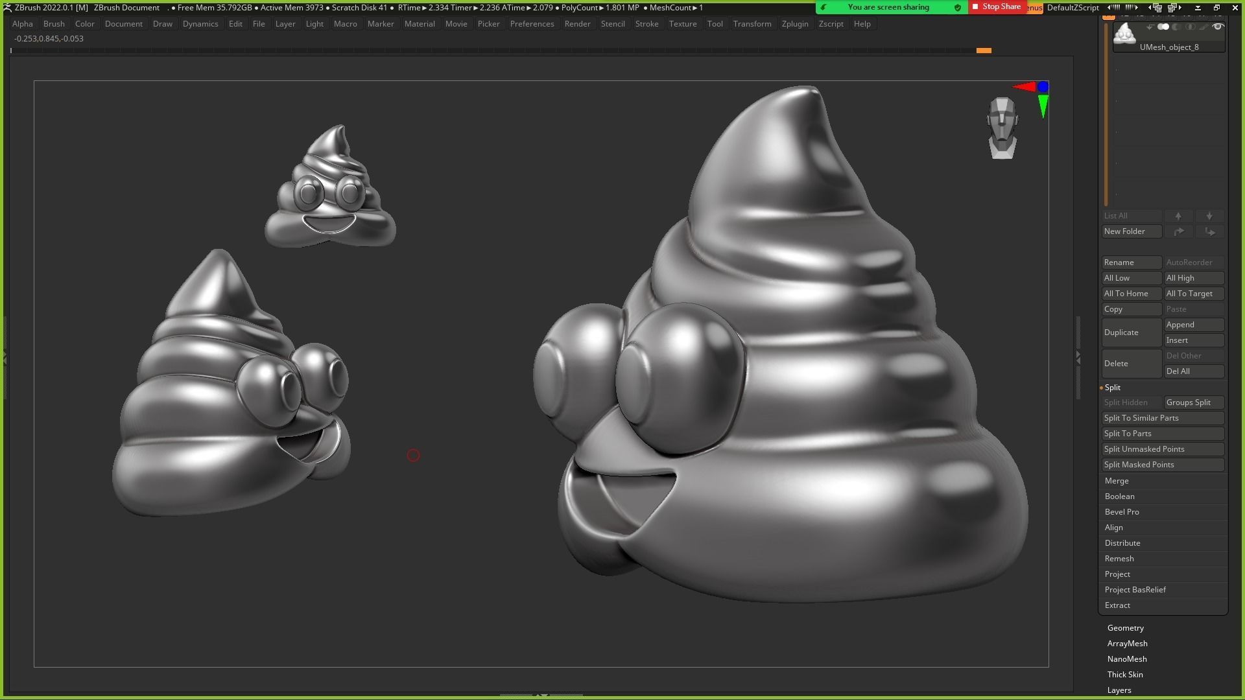1245x700 pixels.
Task: Toggle the UMesh_object_8 subtool eye visibility
Action: [1218, 27]
